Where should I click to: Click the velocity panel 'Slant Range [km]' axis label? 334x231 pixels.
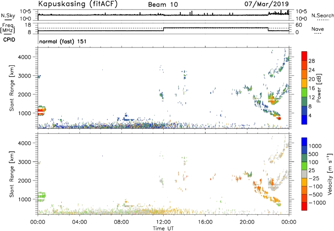(12, 174)
